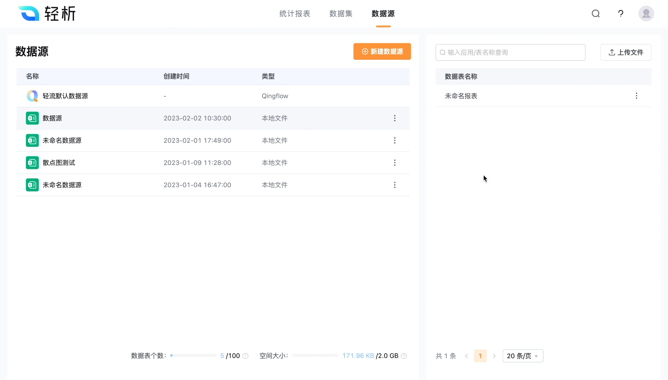
Task: Select page 1 in pagination
Action: (480, 356)
